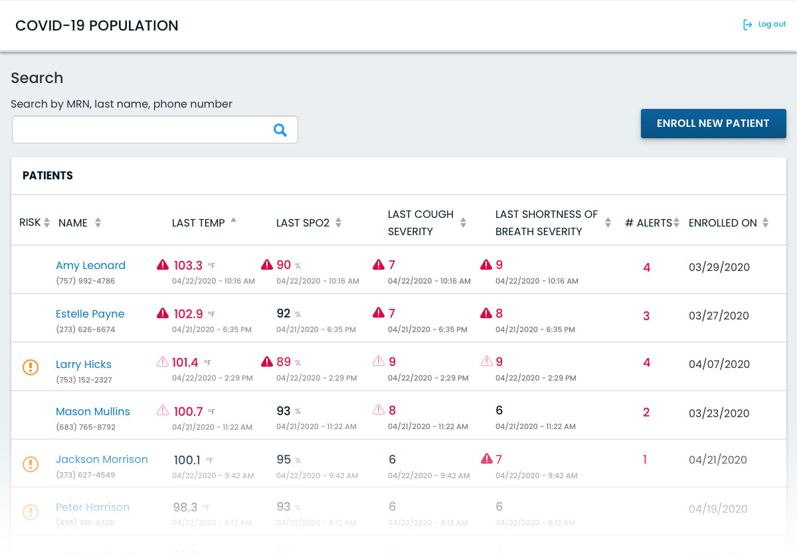Click enrollment date 03/29/2020
Image resolution: width=797 pixels, height=558 pixels.
tap(719, 268)
